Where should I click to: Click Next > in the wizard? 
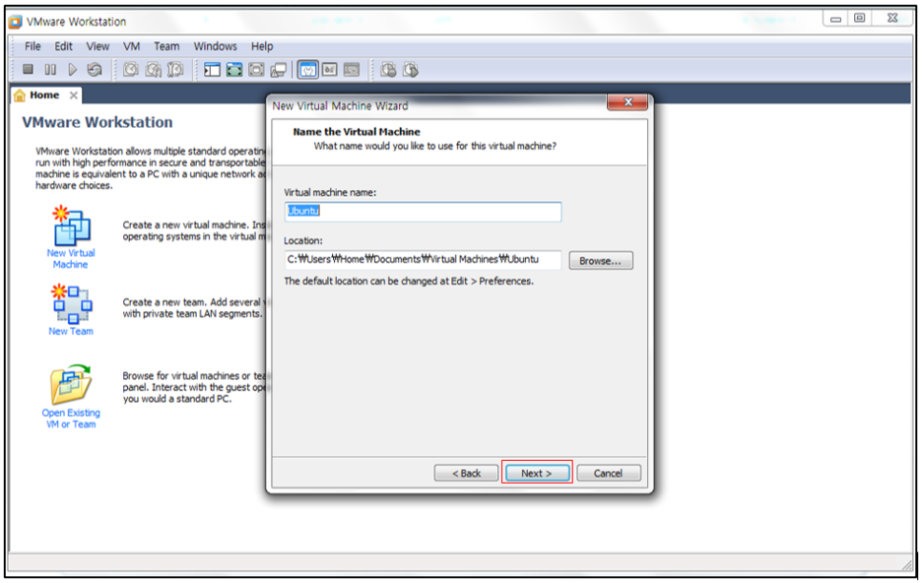(x=536, y=473)
